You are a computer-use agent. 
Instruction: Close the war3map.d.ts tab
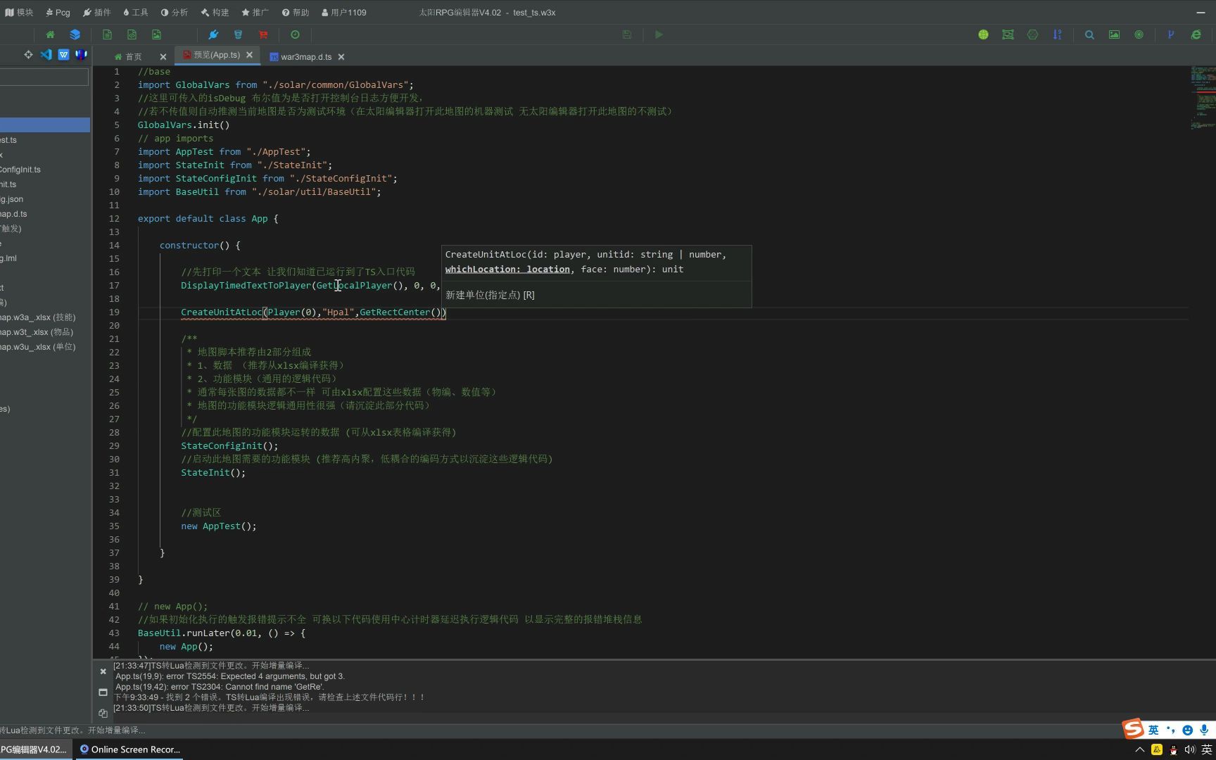[341, 56]
